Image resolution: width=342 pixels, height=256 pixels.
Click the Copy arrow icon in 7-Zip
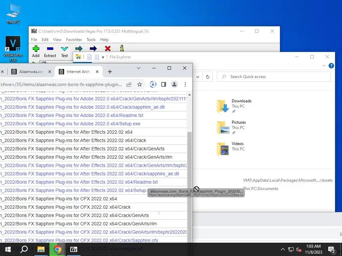pos(79,49)
